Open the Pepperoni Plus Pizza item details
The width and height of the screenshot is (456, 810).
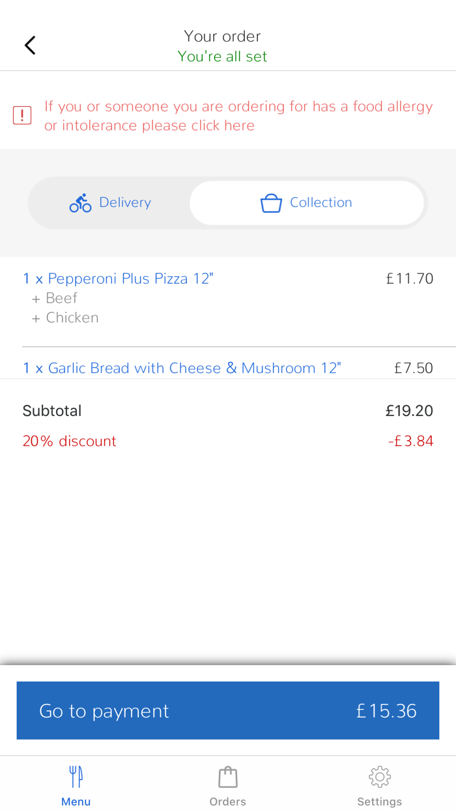click(118, 278)
